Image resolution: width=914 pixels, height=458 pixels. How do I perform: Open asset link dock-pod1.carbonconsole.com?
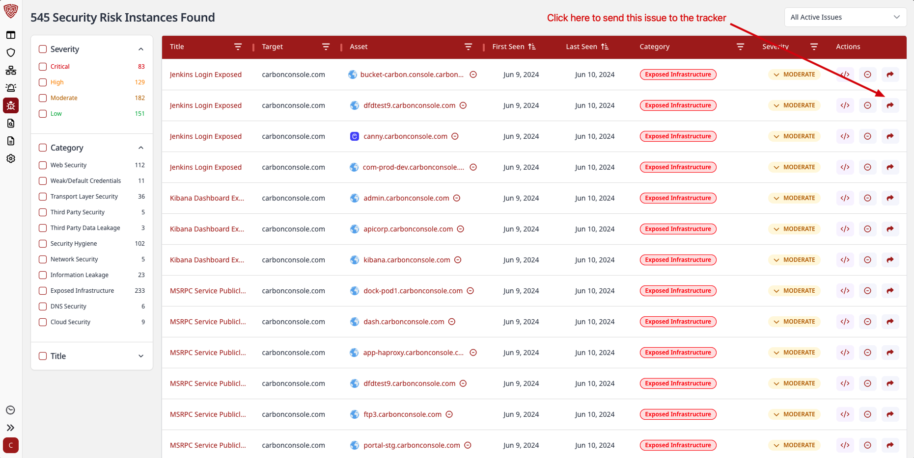[x=413, y=291]
